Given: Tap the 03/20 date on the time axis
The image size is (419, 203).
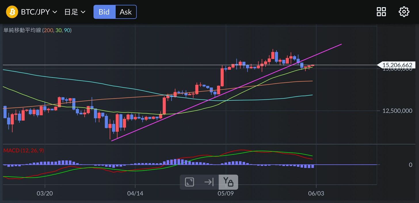Looking at the screenshot, I should point(45,194).
